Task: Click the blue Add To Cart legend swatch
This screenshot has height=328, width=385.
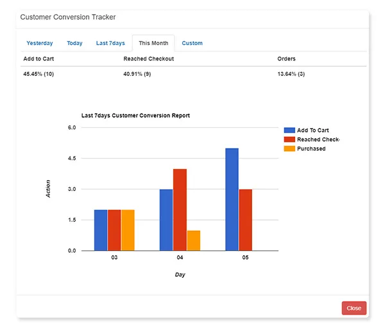Action: pos(289,130)
